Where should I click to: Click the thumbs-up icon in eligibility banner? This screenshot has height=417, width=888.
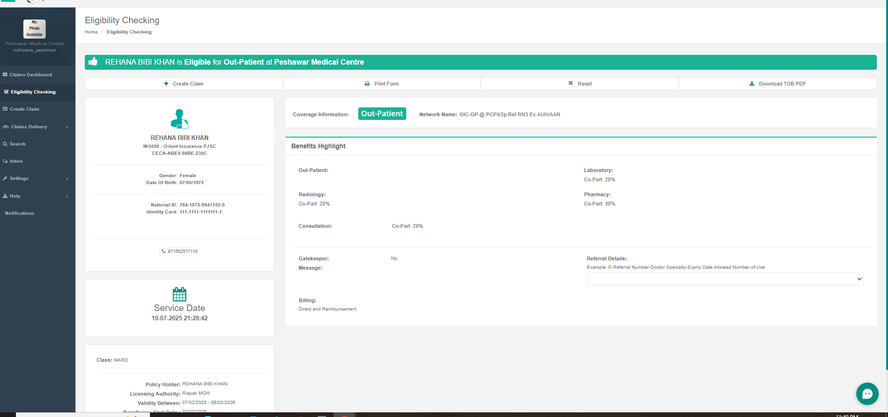coord(93,62)
